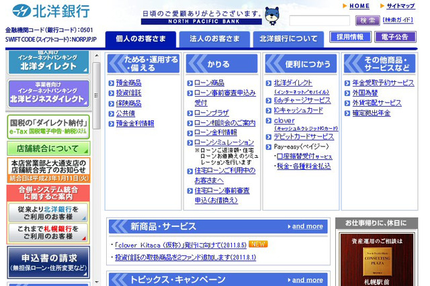Click the ためる・運用する・備える section header
Image resolution: width=430 pixels, height=286 pixels.
point(143,64)
